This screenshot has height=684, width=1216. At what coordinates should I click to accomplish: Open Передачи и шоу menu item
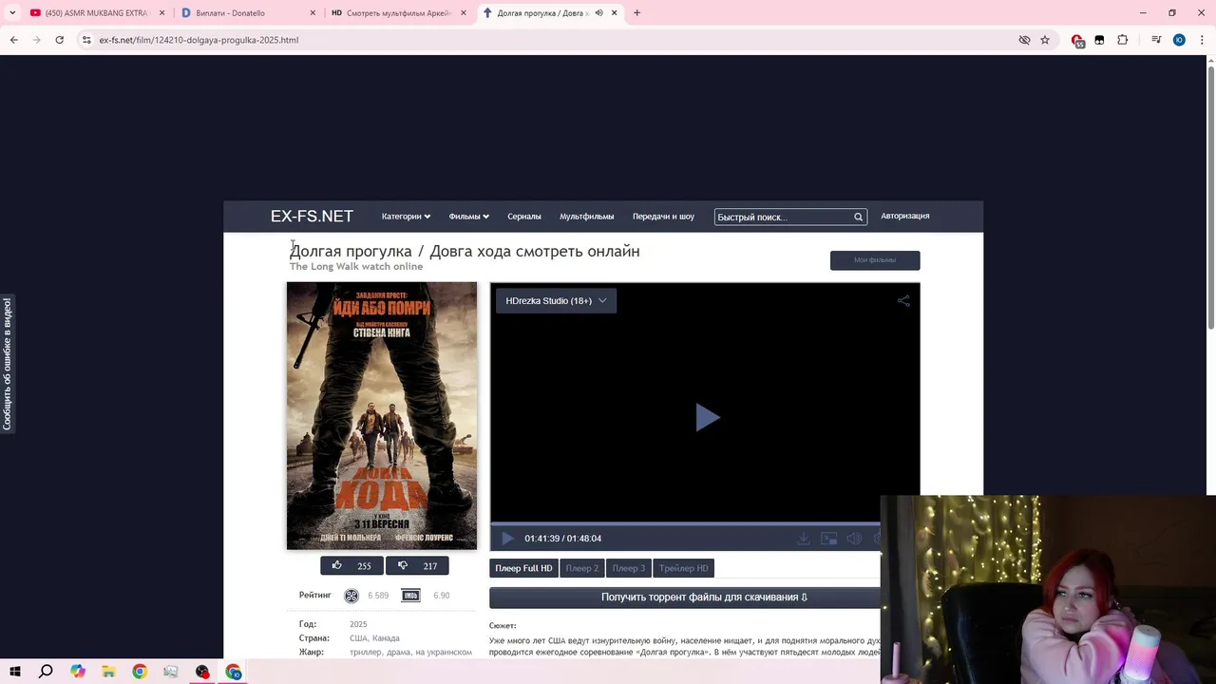[x=663, y=217]
